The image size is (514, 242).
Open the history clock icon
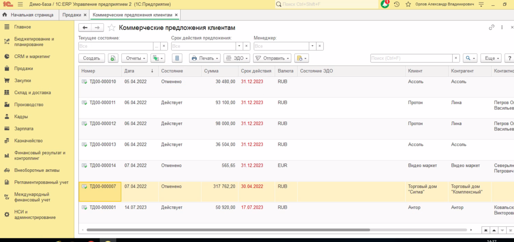[397, 4]
